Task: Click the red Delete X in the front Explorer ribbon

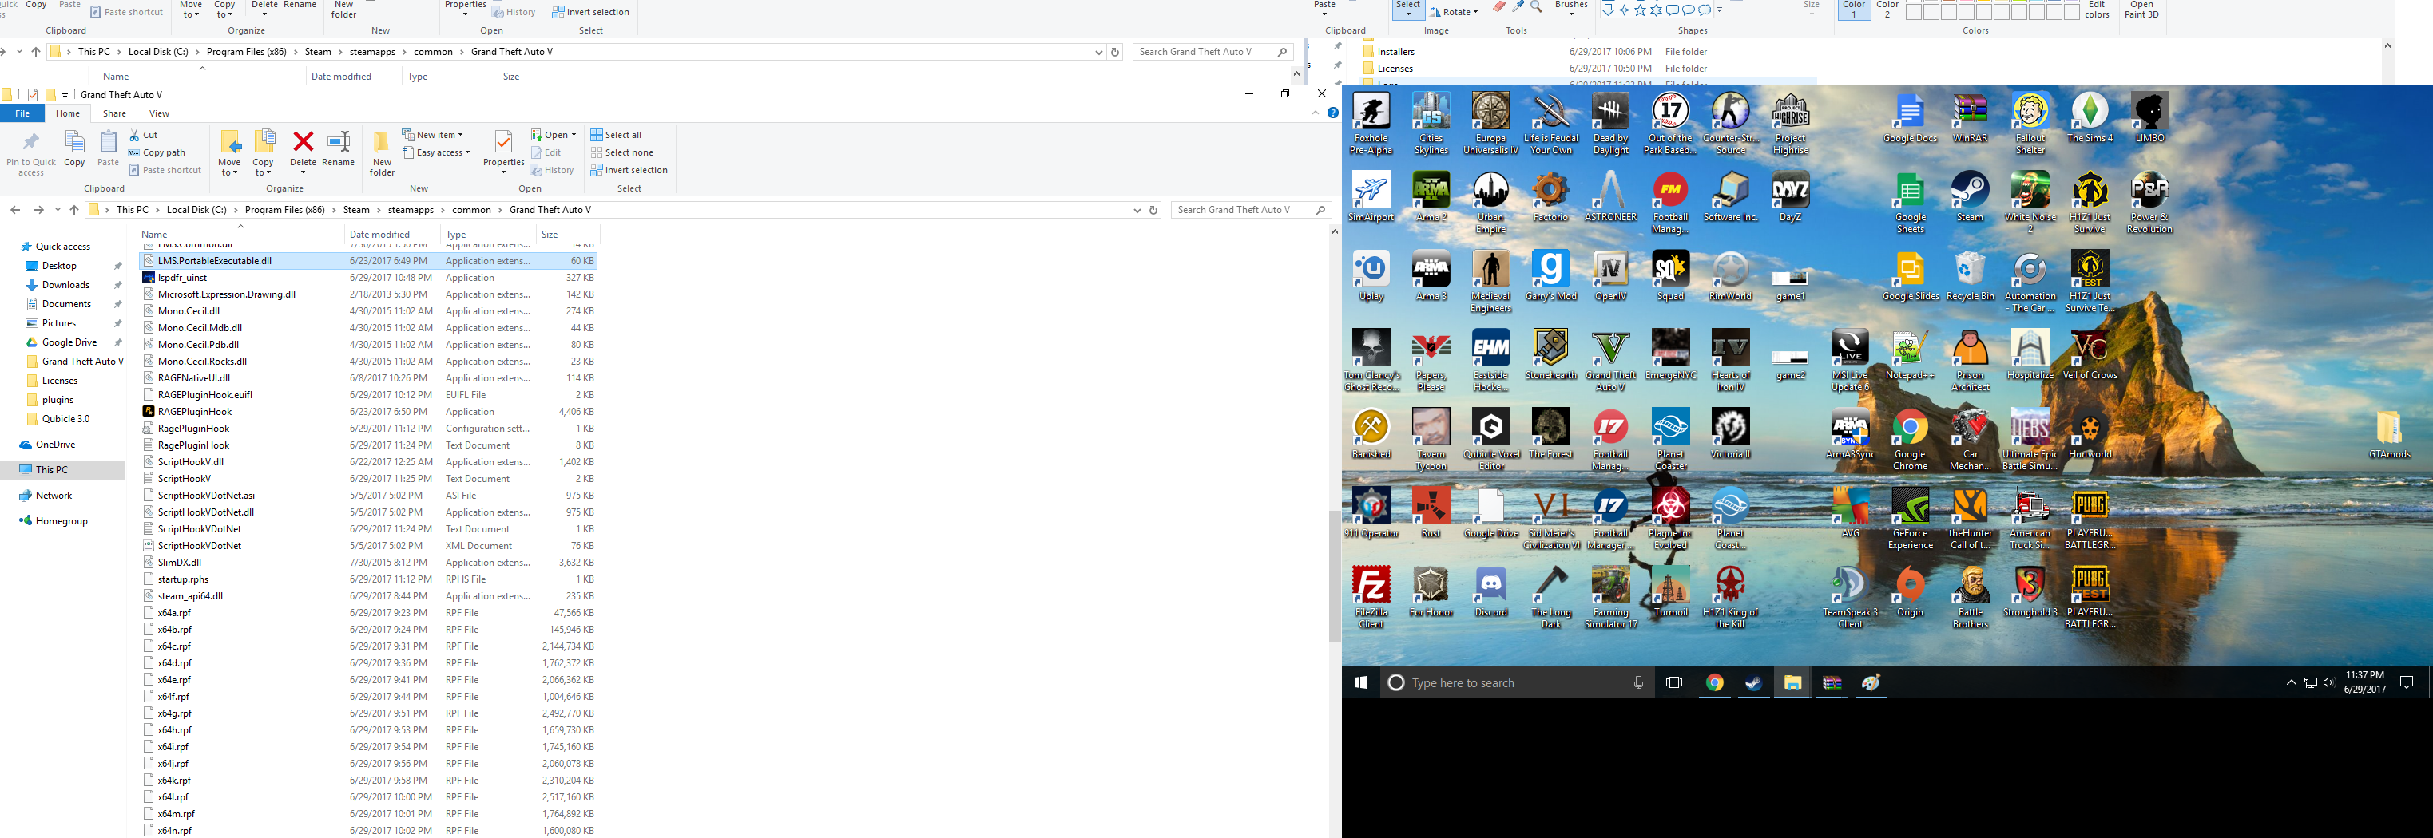Action: coord(304,143)
